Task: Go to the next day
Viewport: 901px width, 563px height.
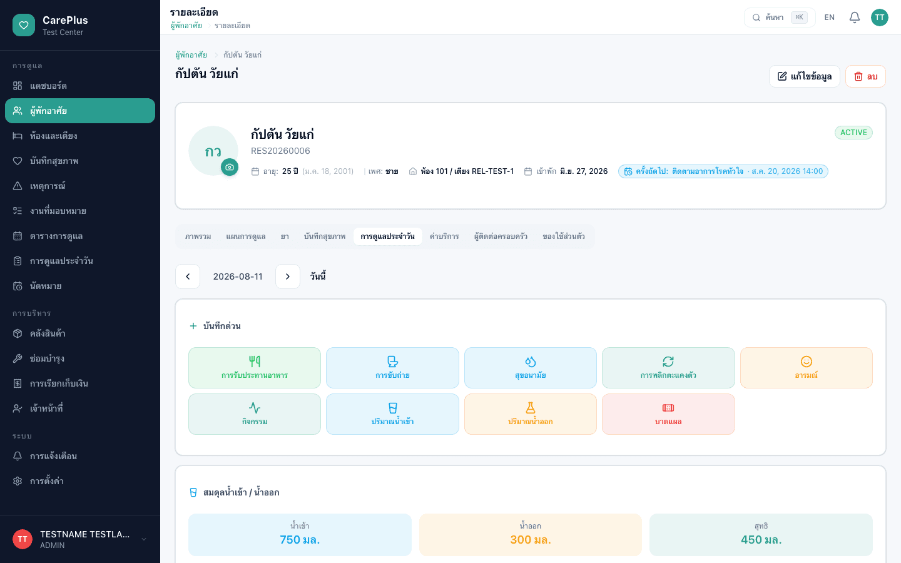Action: (x=288, y=276)
